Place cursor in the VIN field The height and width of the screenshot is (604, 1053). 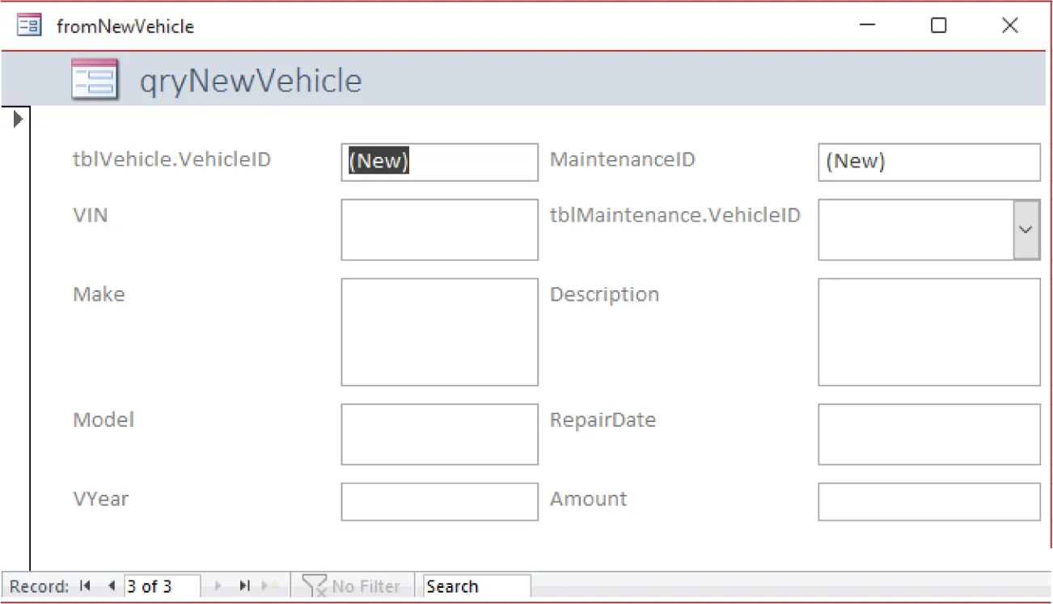point(439,229)
